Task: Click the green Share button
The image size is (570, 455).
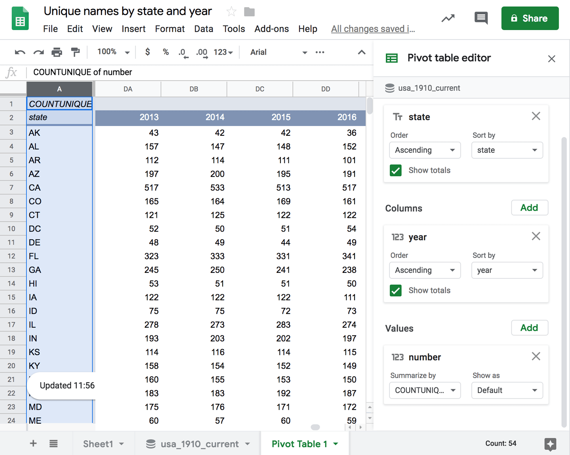Action: click(530, 18)
